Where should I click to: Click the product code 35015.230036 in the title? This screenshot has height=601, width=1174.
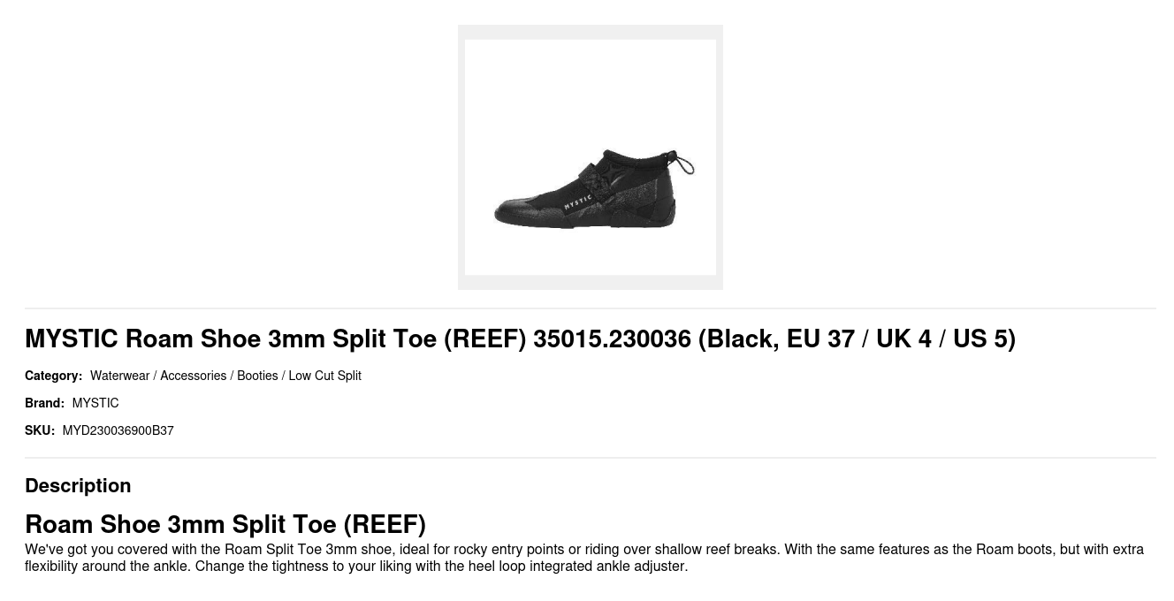(612, 339)
